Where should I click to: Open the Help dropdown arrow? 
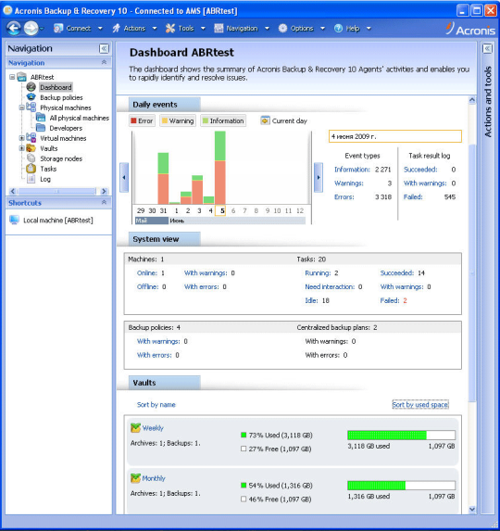point(369,29)
